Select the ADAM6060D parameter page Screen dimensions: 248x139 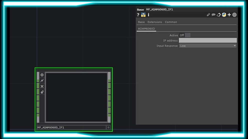click(x=147, y=29)
